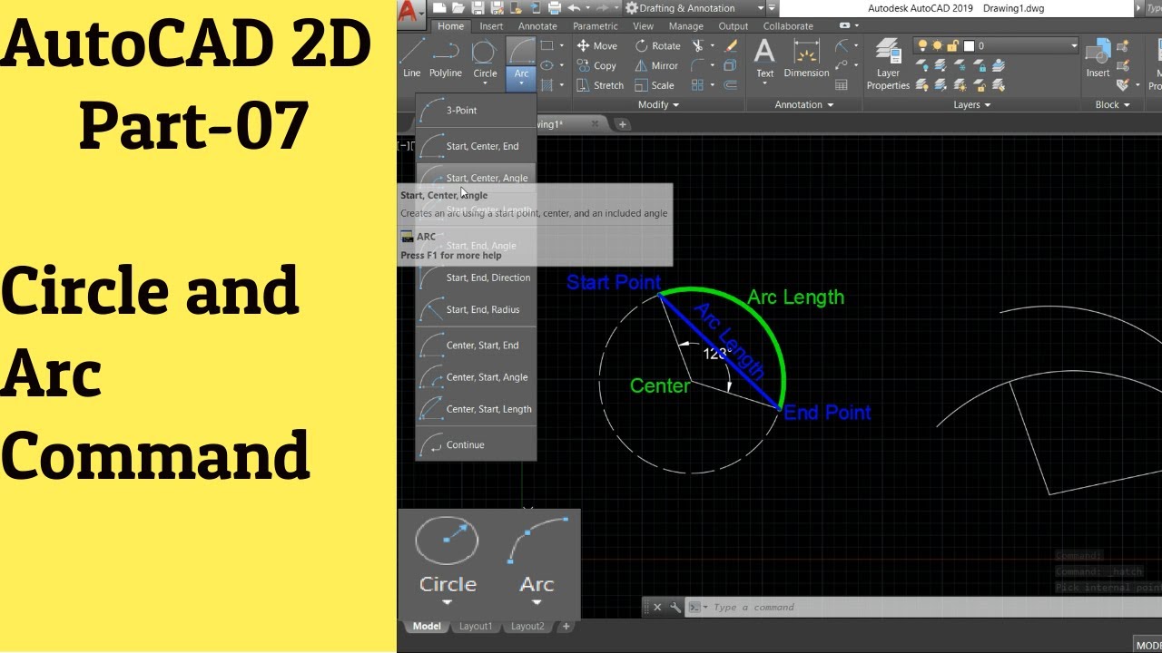Viewport: 1162px width, 653px height.
Task: Click the Mirror tool
Action: [657, 65]
